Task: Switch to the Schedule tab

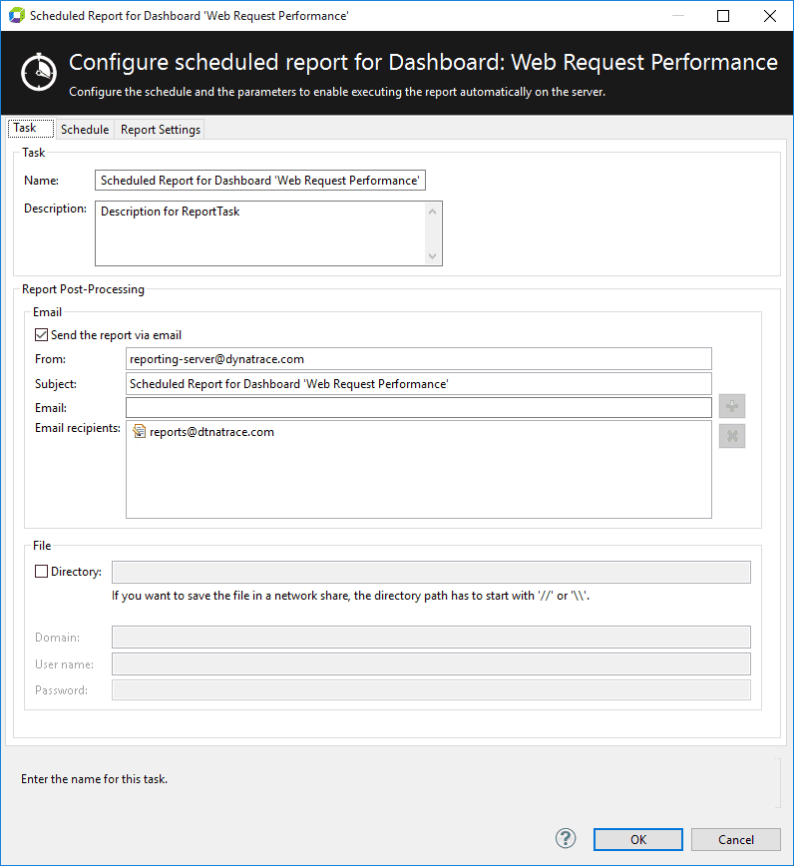Action: tap(85, 130)
